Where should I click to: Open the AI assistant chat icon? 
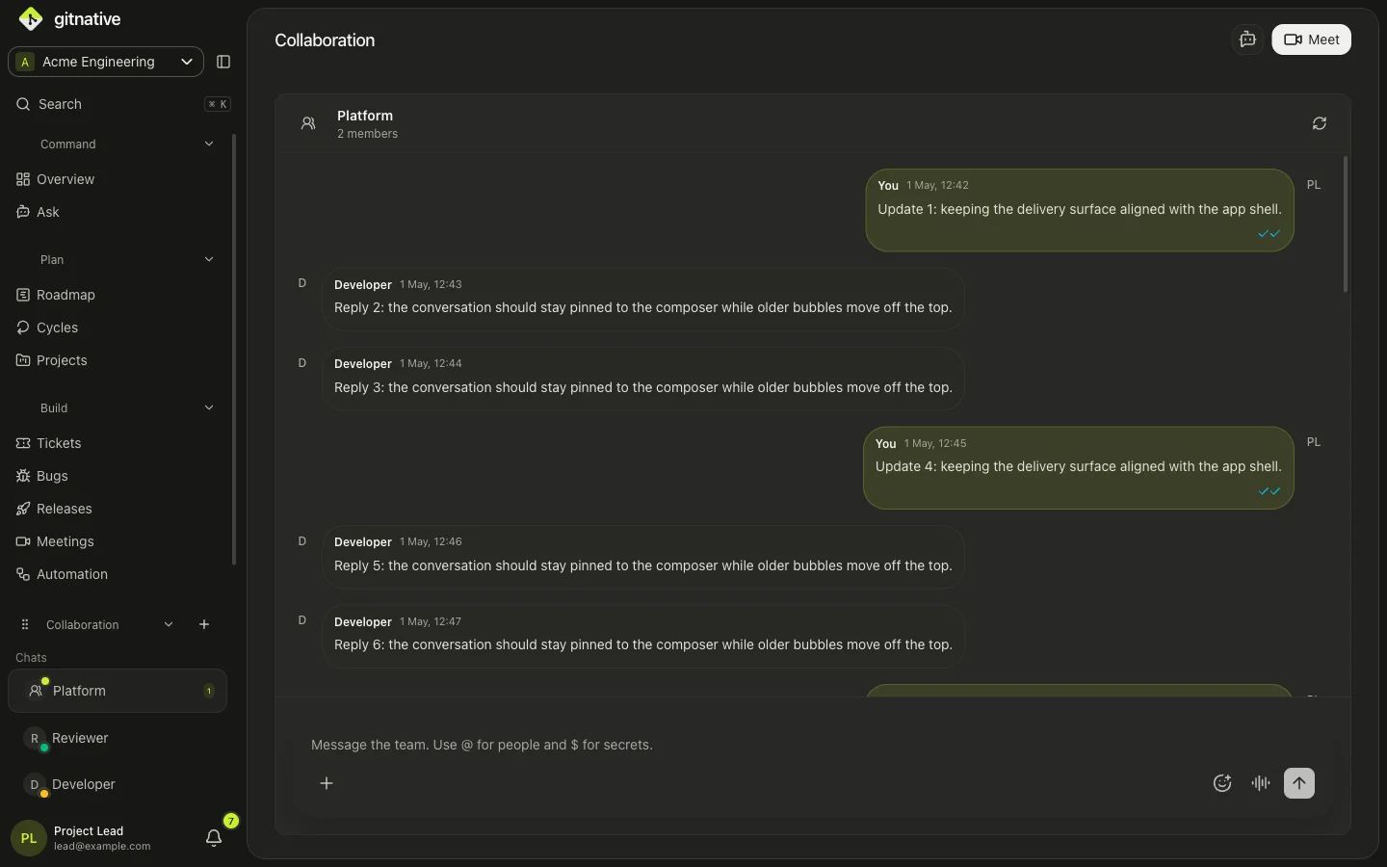1247,39
